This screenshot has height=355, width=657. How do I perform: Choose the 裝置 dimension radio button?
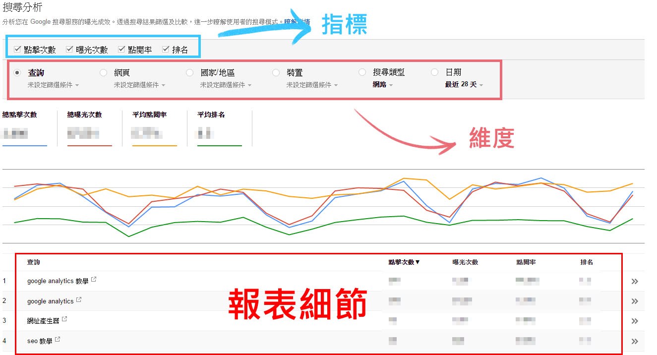click(276, 72)
